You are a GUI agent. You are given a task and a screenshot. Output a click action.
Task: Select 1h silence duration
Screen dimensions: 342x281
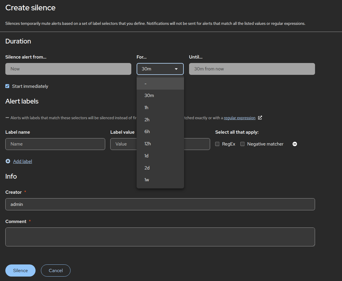click(x=160, y=108)
